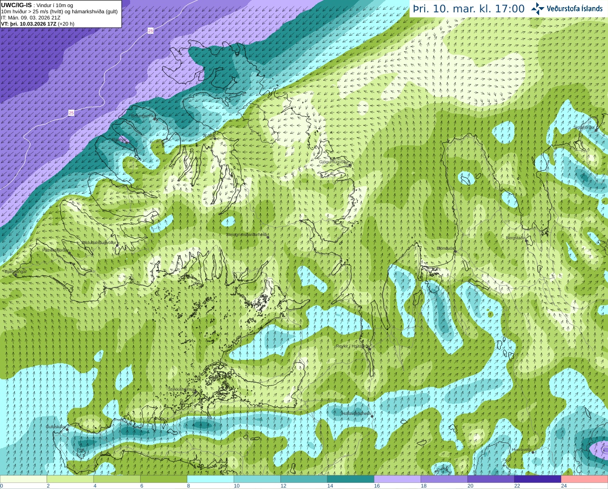Click the Steingrímsfjarðarheiði station marker
The width and height of the screenshot is (608, 489).
(x=268, y=237)
